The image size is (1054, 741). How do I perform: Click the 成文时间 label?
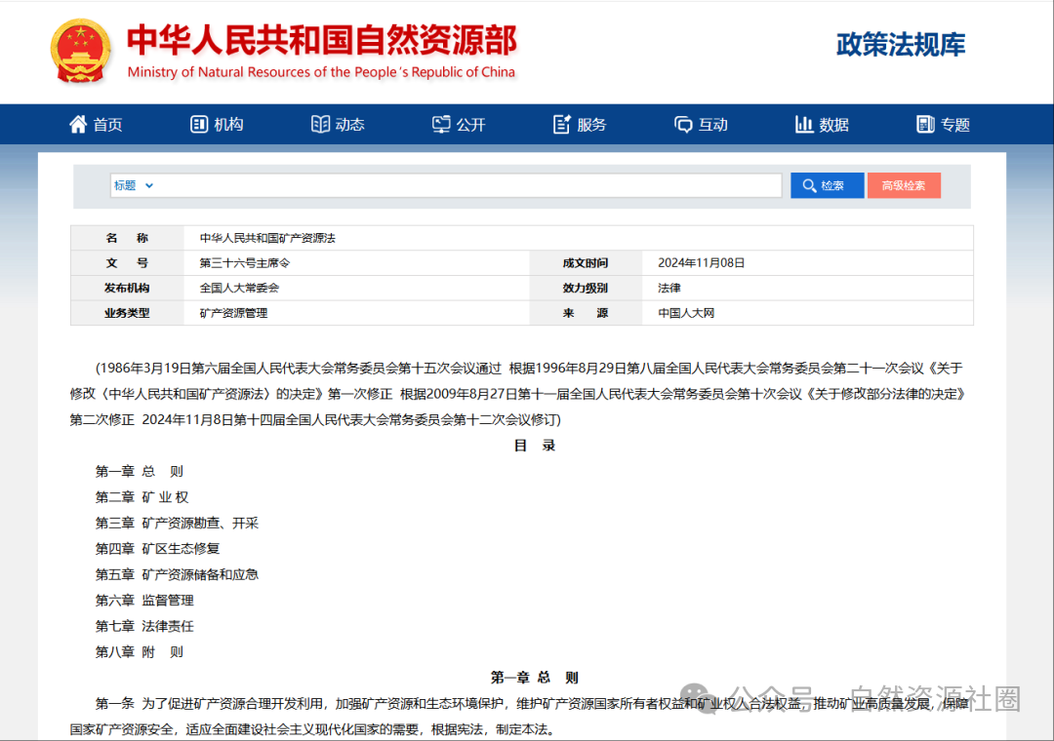pos(586,262)
